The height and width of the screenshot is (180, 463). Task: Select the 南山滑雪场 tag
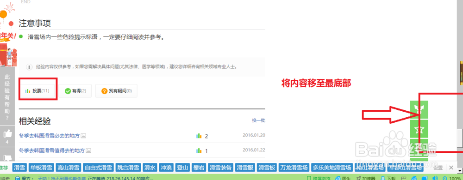point(370,168)
